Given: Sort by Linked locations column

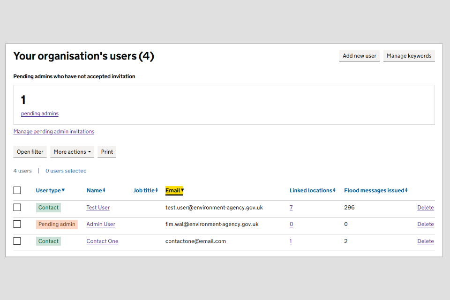Looking at the screenshot, I should click(x=312, y=190).
